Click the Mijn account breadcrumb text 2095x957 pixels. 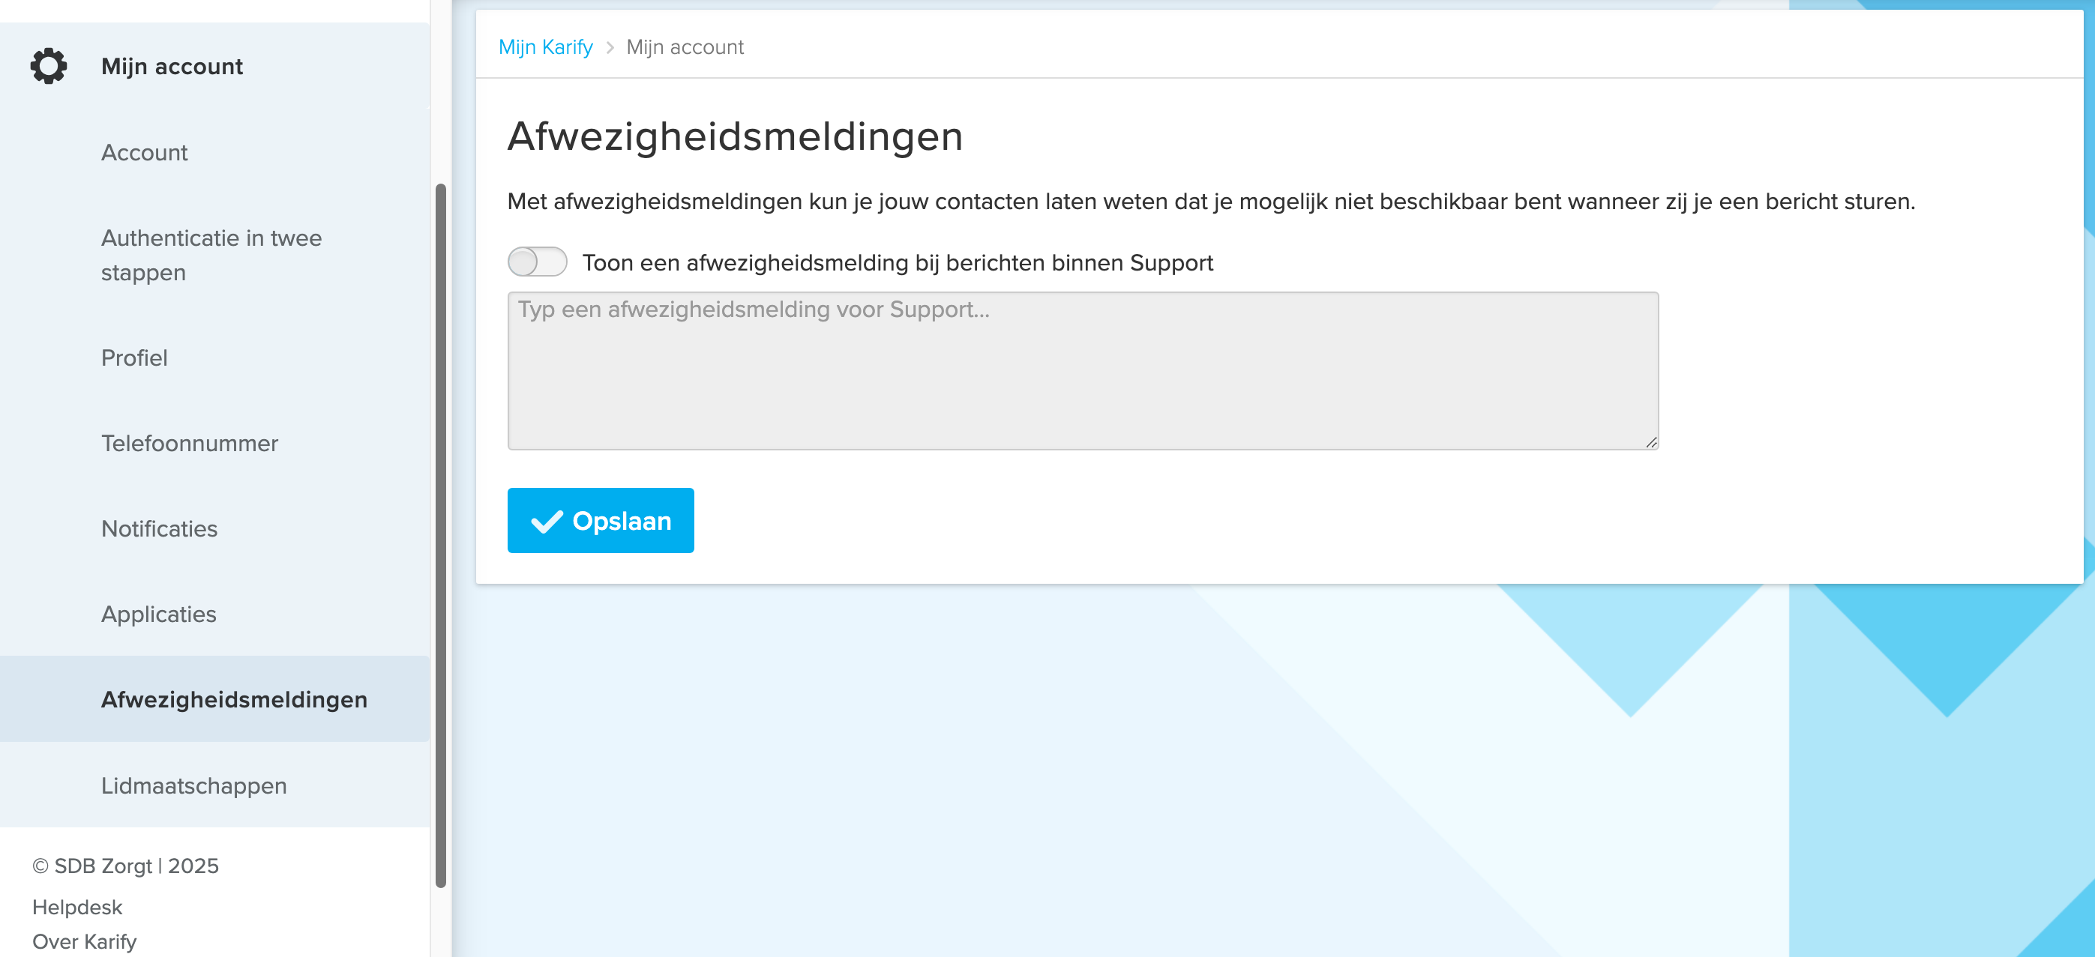point(685,47)
